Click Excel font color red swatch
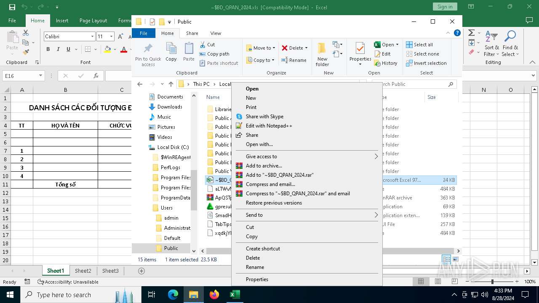 [124, 50]
